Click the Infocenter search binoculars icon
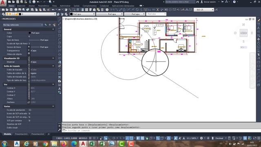The height and width of the screenshot is (147, 261). tap(197, 2)
